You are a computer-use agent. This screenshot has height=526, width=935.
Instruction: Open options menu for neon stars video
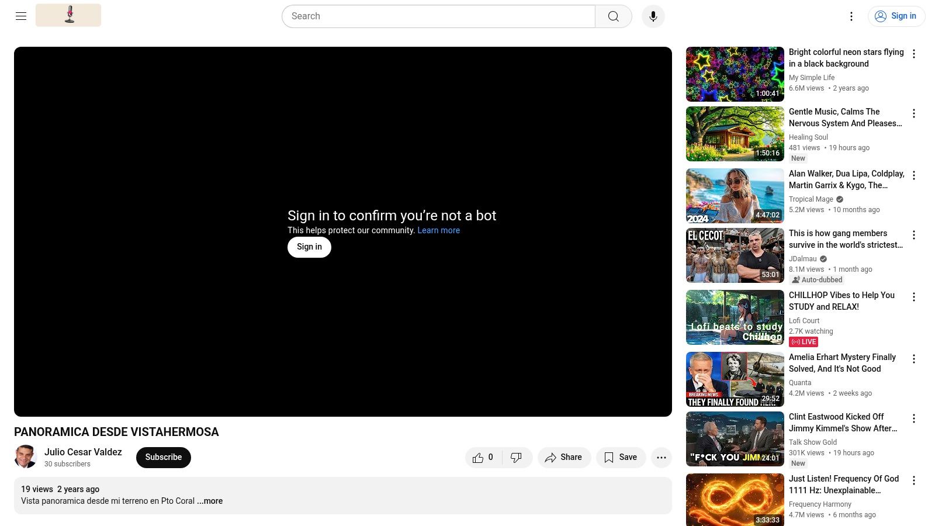point(914,54)
